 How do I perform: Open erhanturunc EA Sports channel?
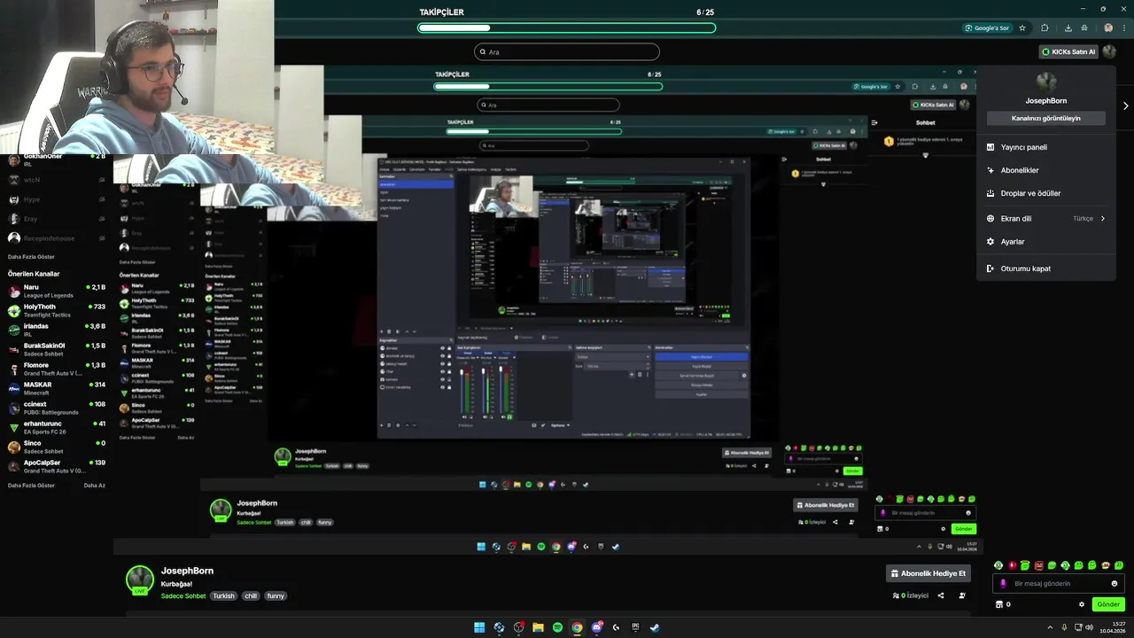click(57, 427)
